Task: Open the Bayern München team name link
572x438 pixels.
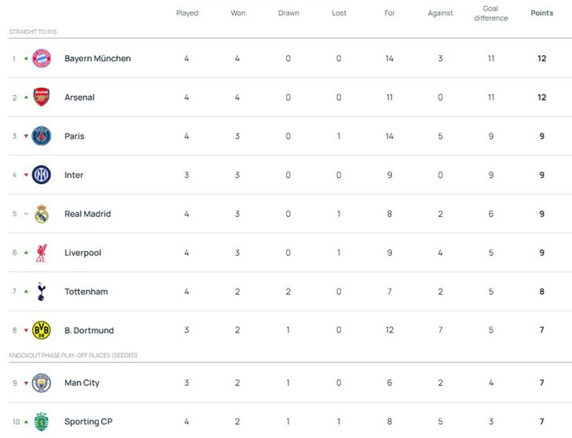Action: (x=97, y=58)
